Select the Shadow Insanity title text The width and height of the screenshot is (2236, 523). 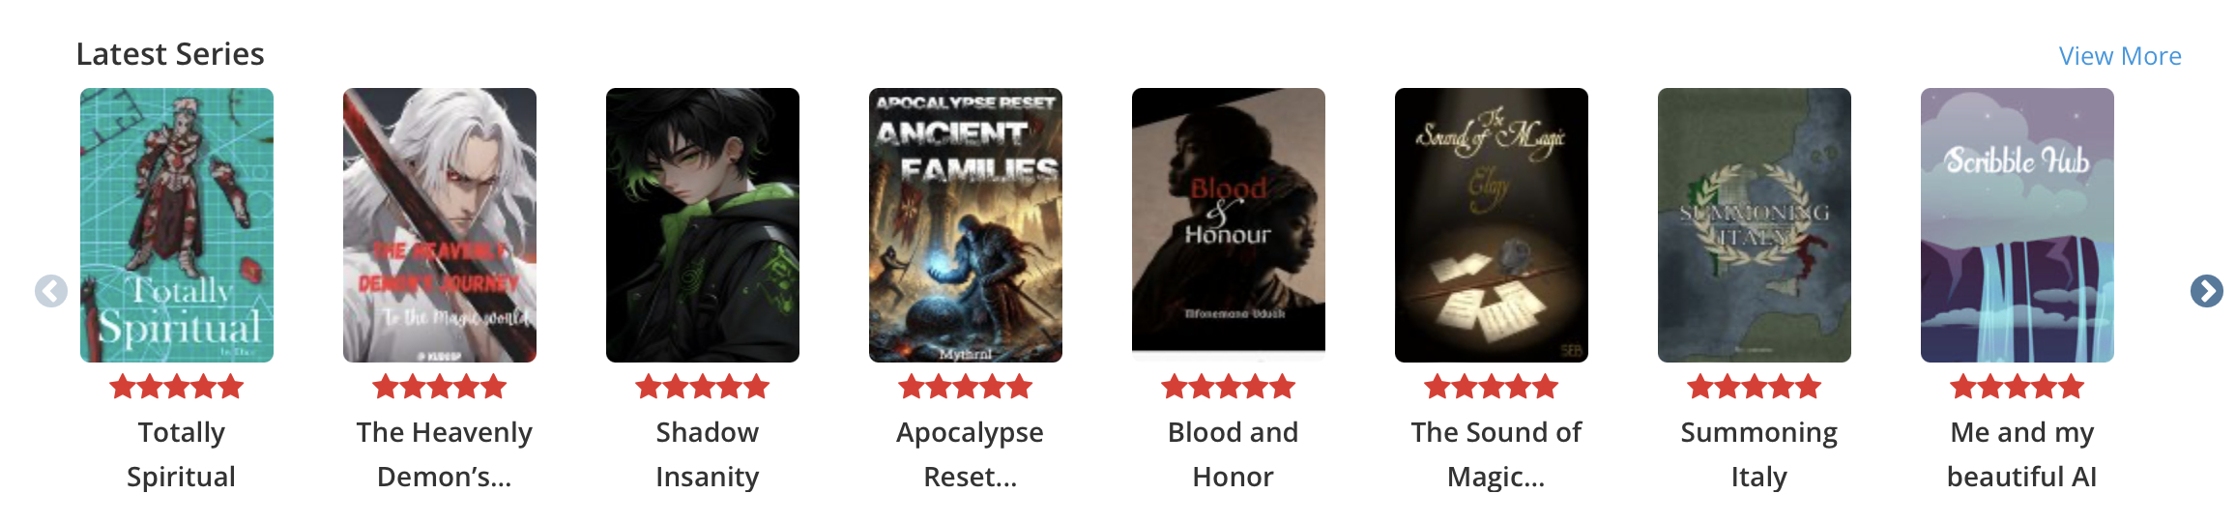[x=707, y=454]
